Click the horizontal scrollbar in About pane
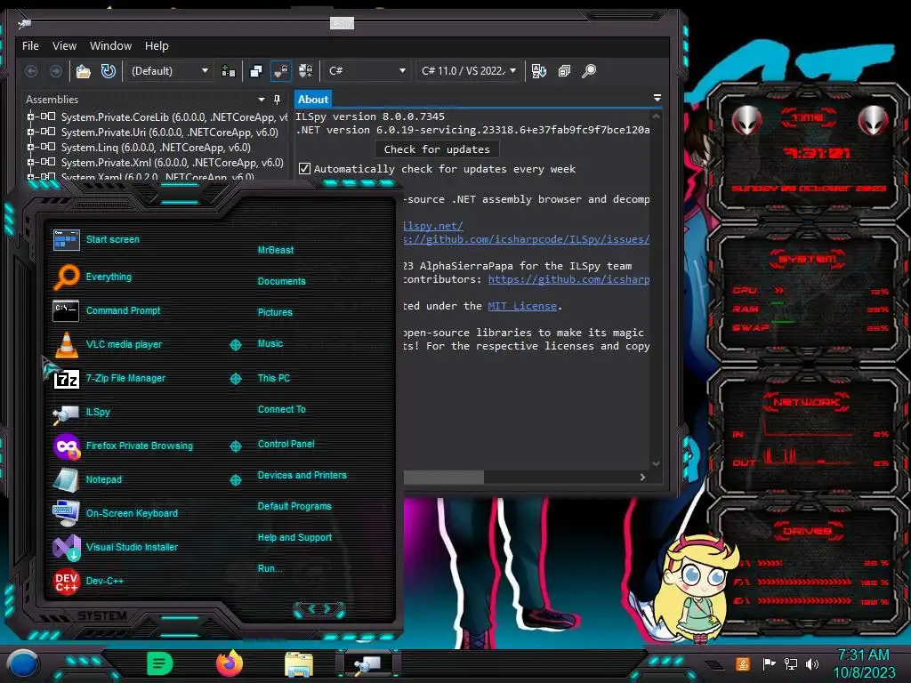 444,477
